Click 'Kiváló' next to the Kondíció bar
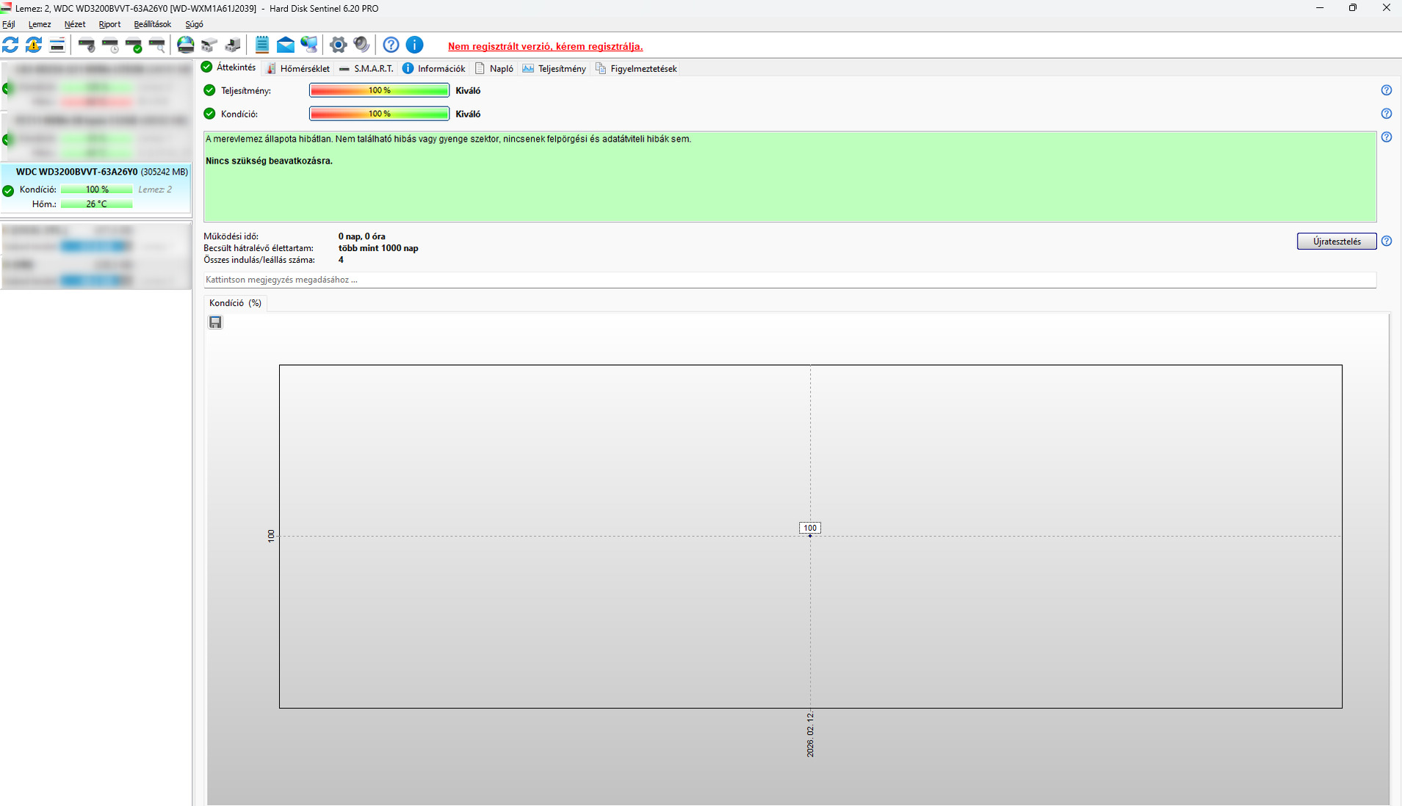Screen dimensions: 1402x806 [x=468, y=114]
